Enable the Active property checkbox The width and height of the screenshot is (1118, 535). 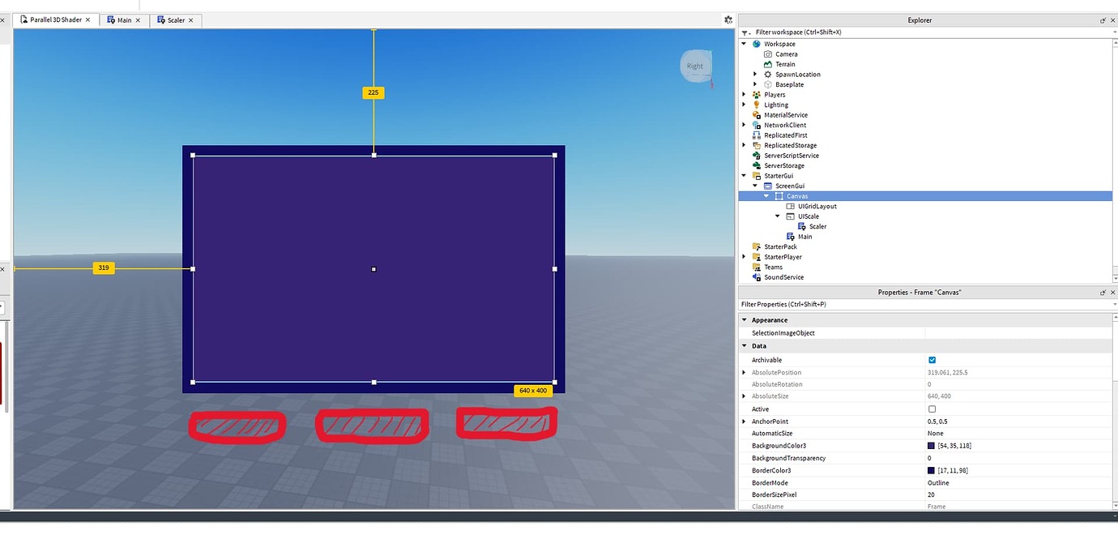tap(932, 409)
